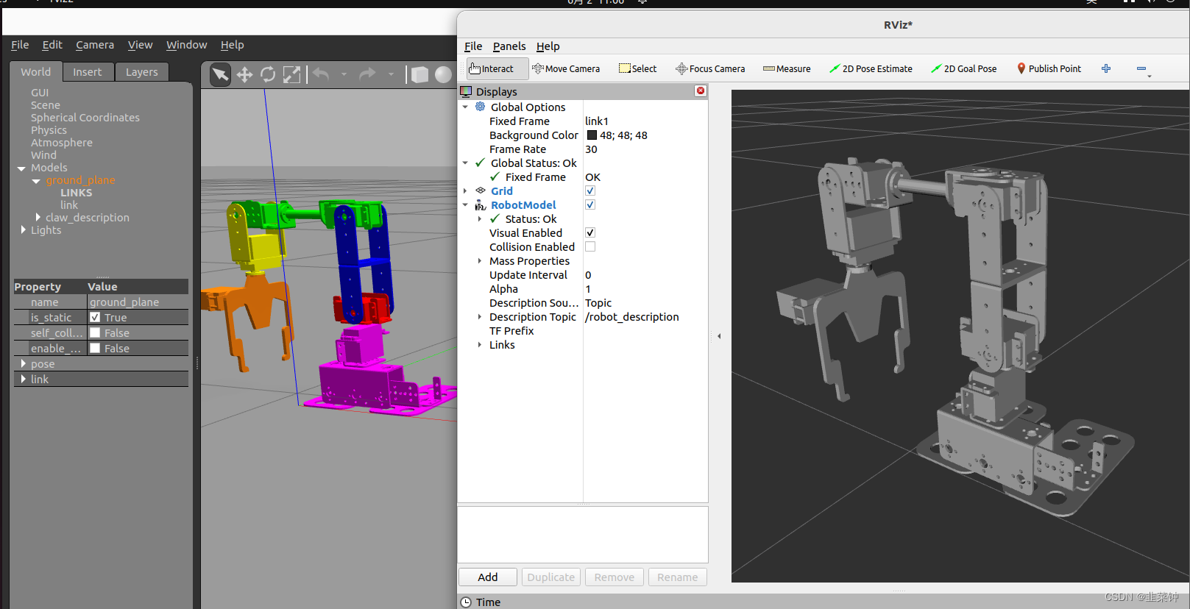1190x609 pixels.
Task: Toggle the Grid display checkbox
Action: pyautogui.click(x=590, y=190)
